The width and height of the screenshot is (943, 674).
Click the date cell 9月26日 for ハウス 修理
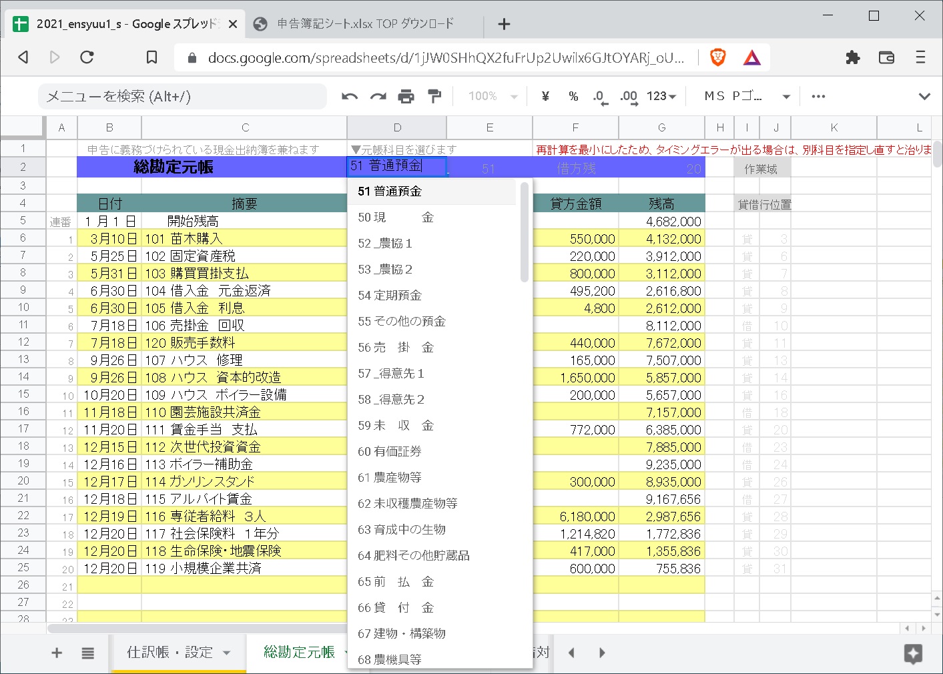[x=109, y=360]
